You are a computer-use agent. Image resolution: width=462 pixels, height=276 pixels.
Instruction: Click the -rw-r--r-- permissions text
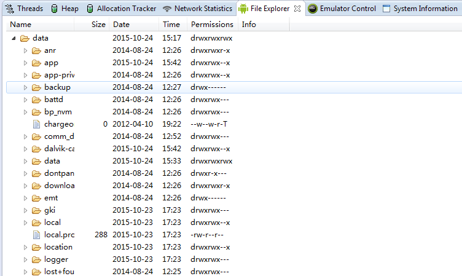(x=207, y=235)
